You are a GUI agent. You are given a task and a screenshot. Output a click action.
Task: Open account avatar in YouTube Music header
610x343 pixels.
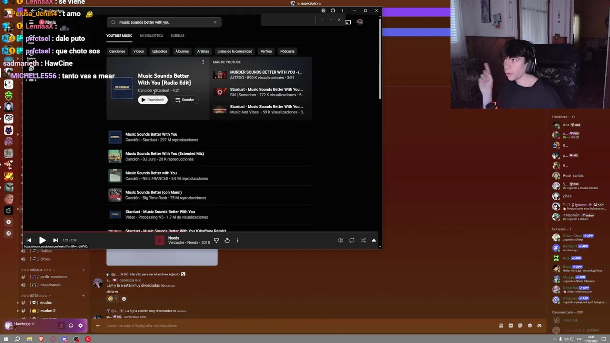tap(360, 22)
